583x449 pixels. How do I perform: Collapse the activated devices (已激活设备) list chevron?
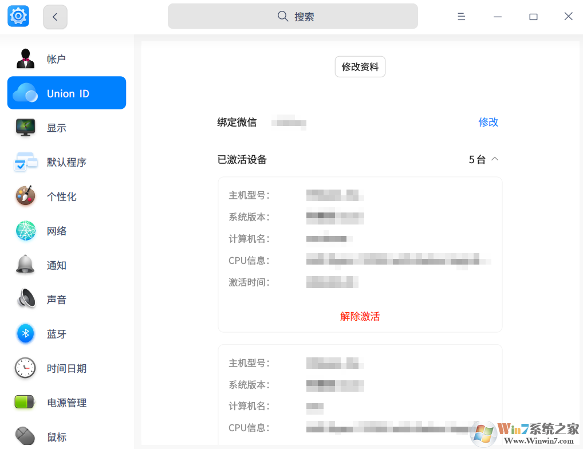(x=495, y=159)
